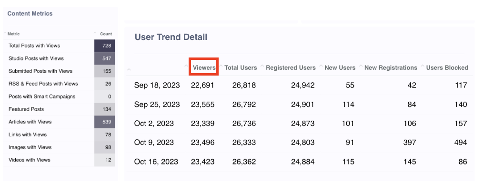Click sort caret beside Users Blocked header
Image resolution: width=483 pixels, height=191 pixels.
423,66
